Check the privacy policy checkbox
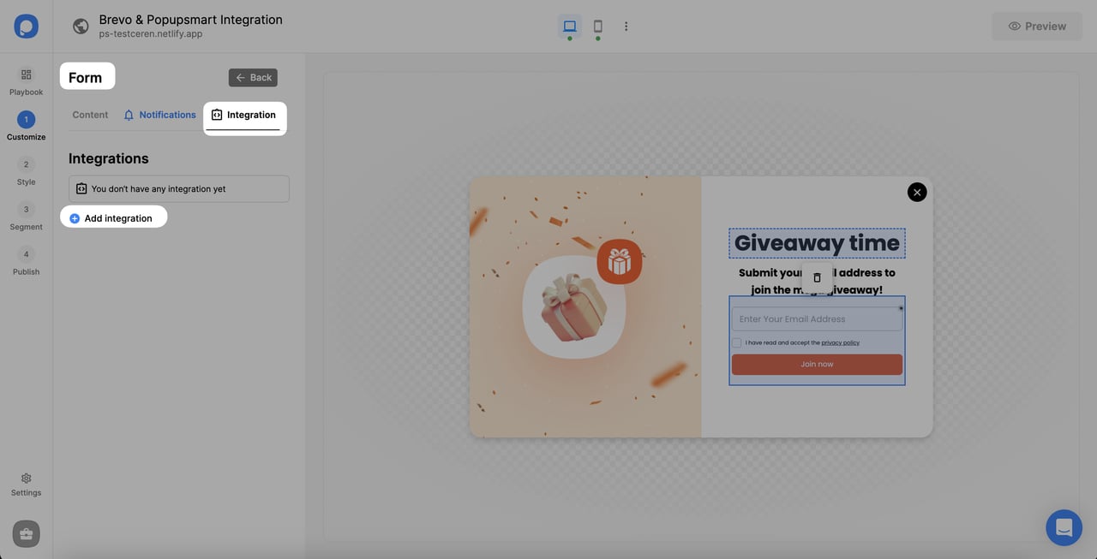Screen dimensions: 1097x559 pyautogui.click(x=737, y=342)
